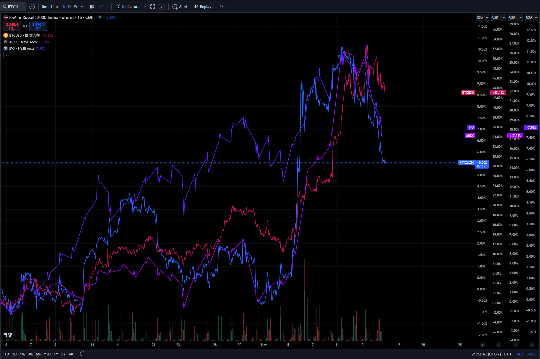
Task: Open the Compare or add symbol tool
Action: click(x=32, y=7)
